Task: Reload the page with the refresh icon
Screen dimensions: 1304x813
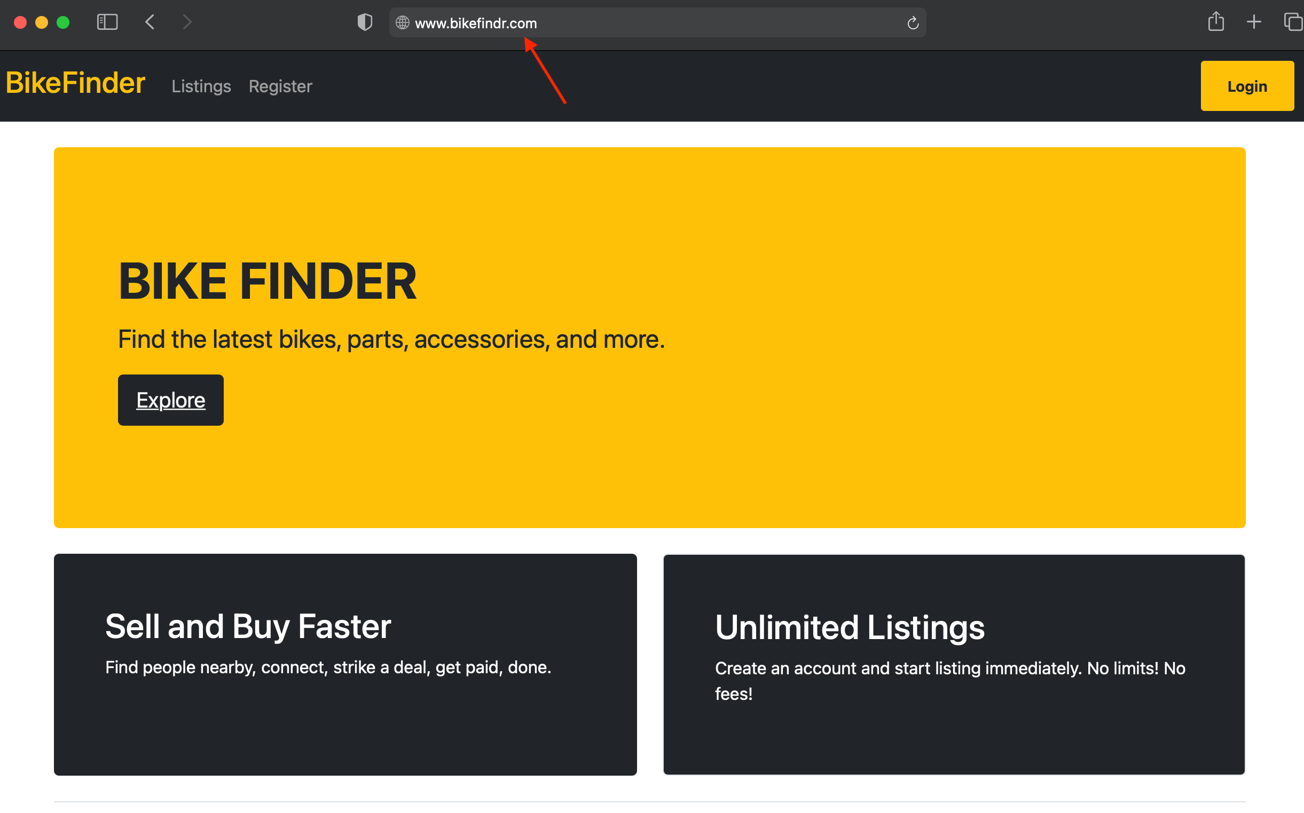Action: tap(913, 23)
